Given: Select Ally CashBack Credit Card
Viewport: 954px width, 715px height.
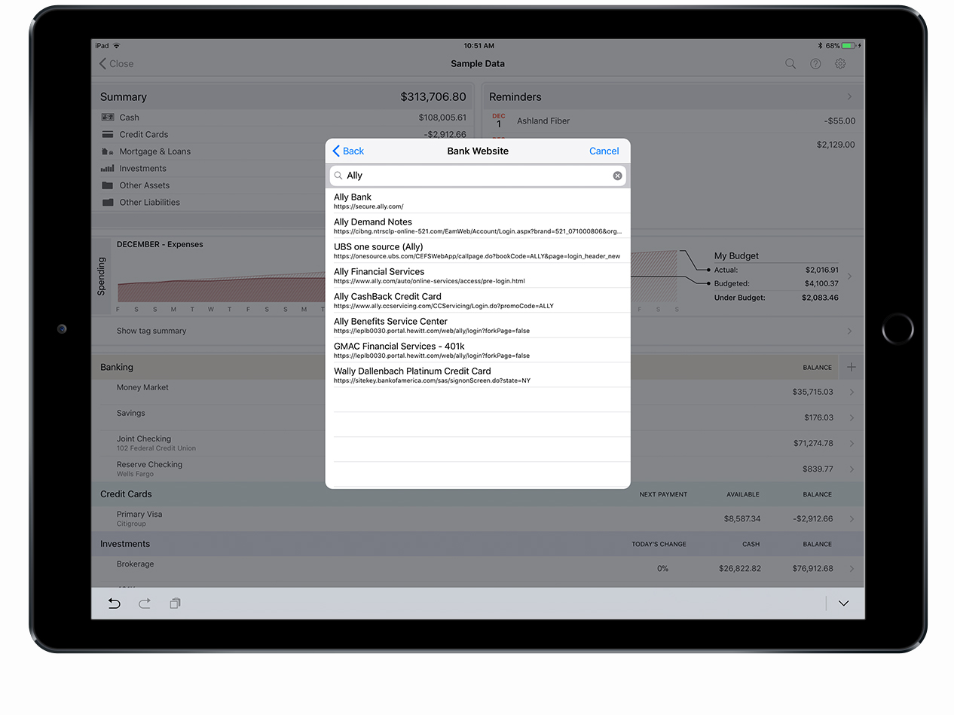Looking at the screenshot, I should tap(478, 301).
